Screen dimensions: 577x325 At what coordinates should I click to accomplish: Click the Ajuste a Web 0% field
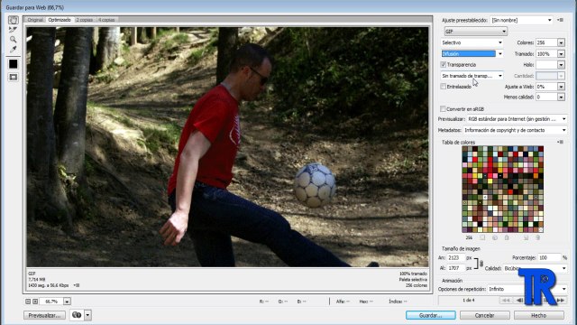546,87
